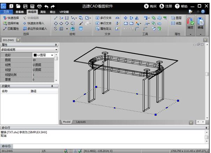The image size is (211, 153).
Task: Click 多行文本 multiline text
Action: click(104, 18)
